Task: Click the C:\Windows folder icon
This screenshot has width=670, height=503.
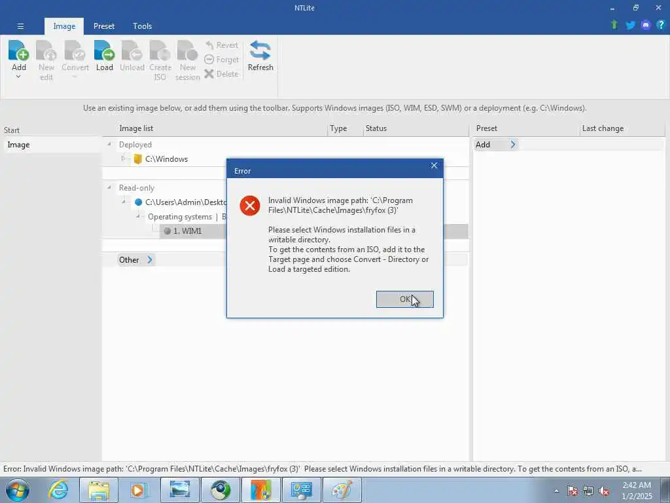Action: pyautogui.click(x=137, y=159)
